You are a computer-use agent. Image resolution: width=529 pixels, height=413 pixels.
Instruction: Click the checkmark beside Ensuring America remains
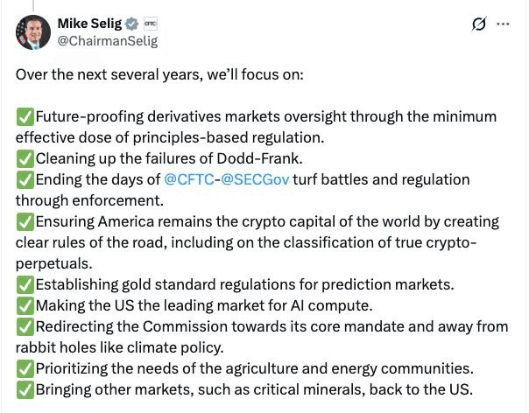[x=25, y=221]
